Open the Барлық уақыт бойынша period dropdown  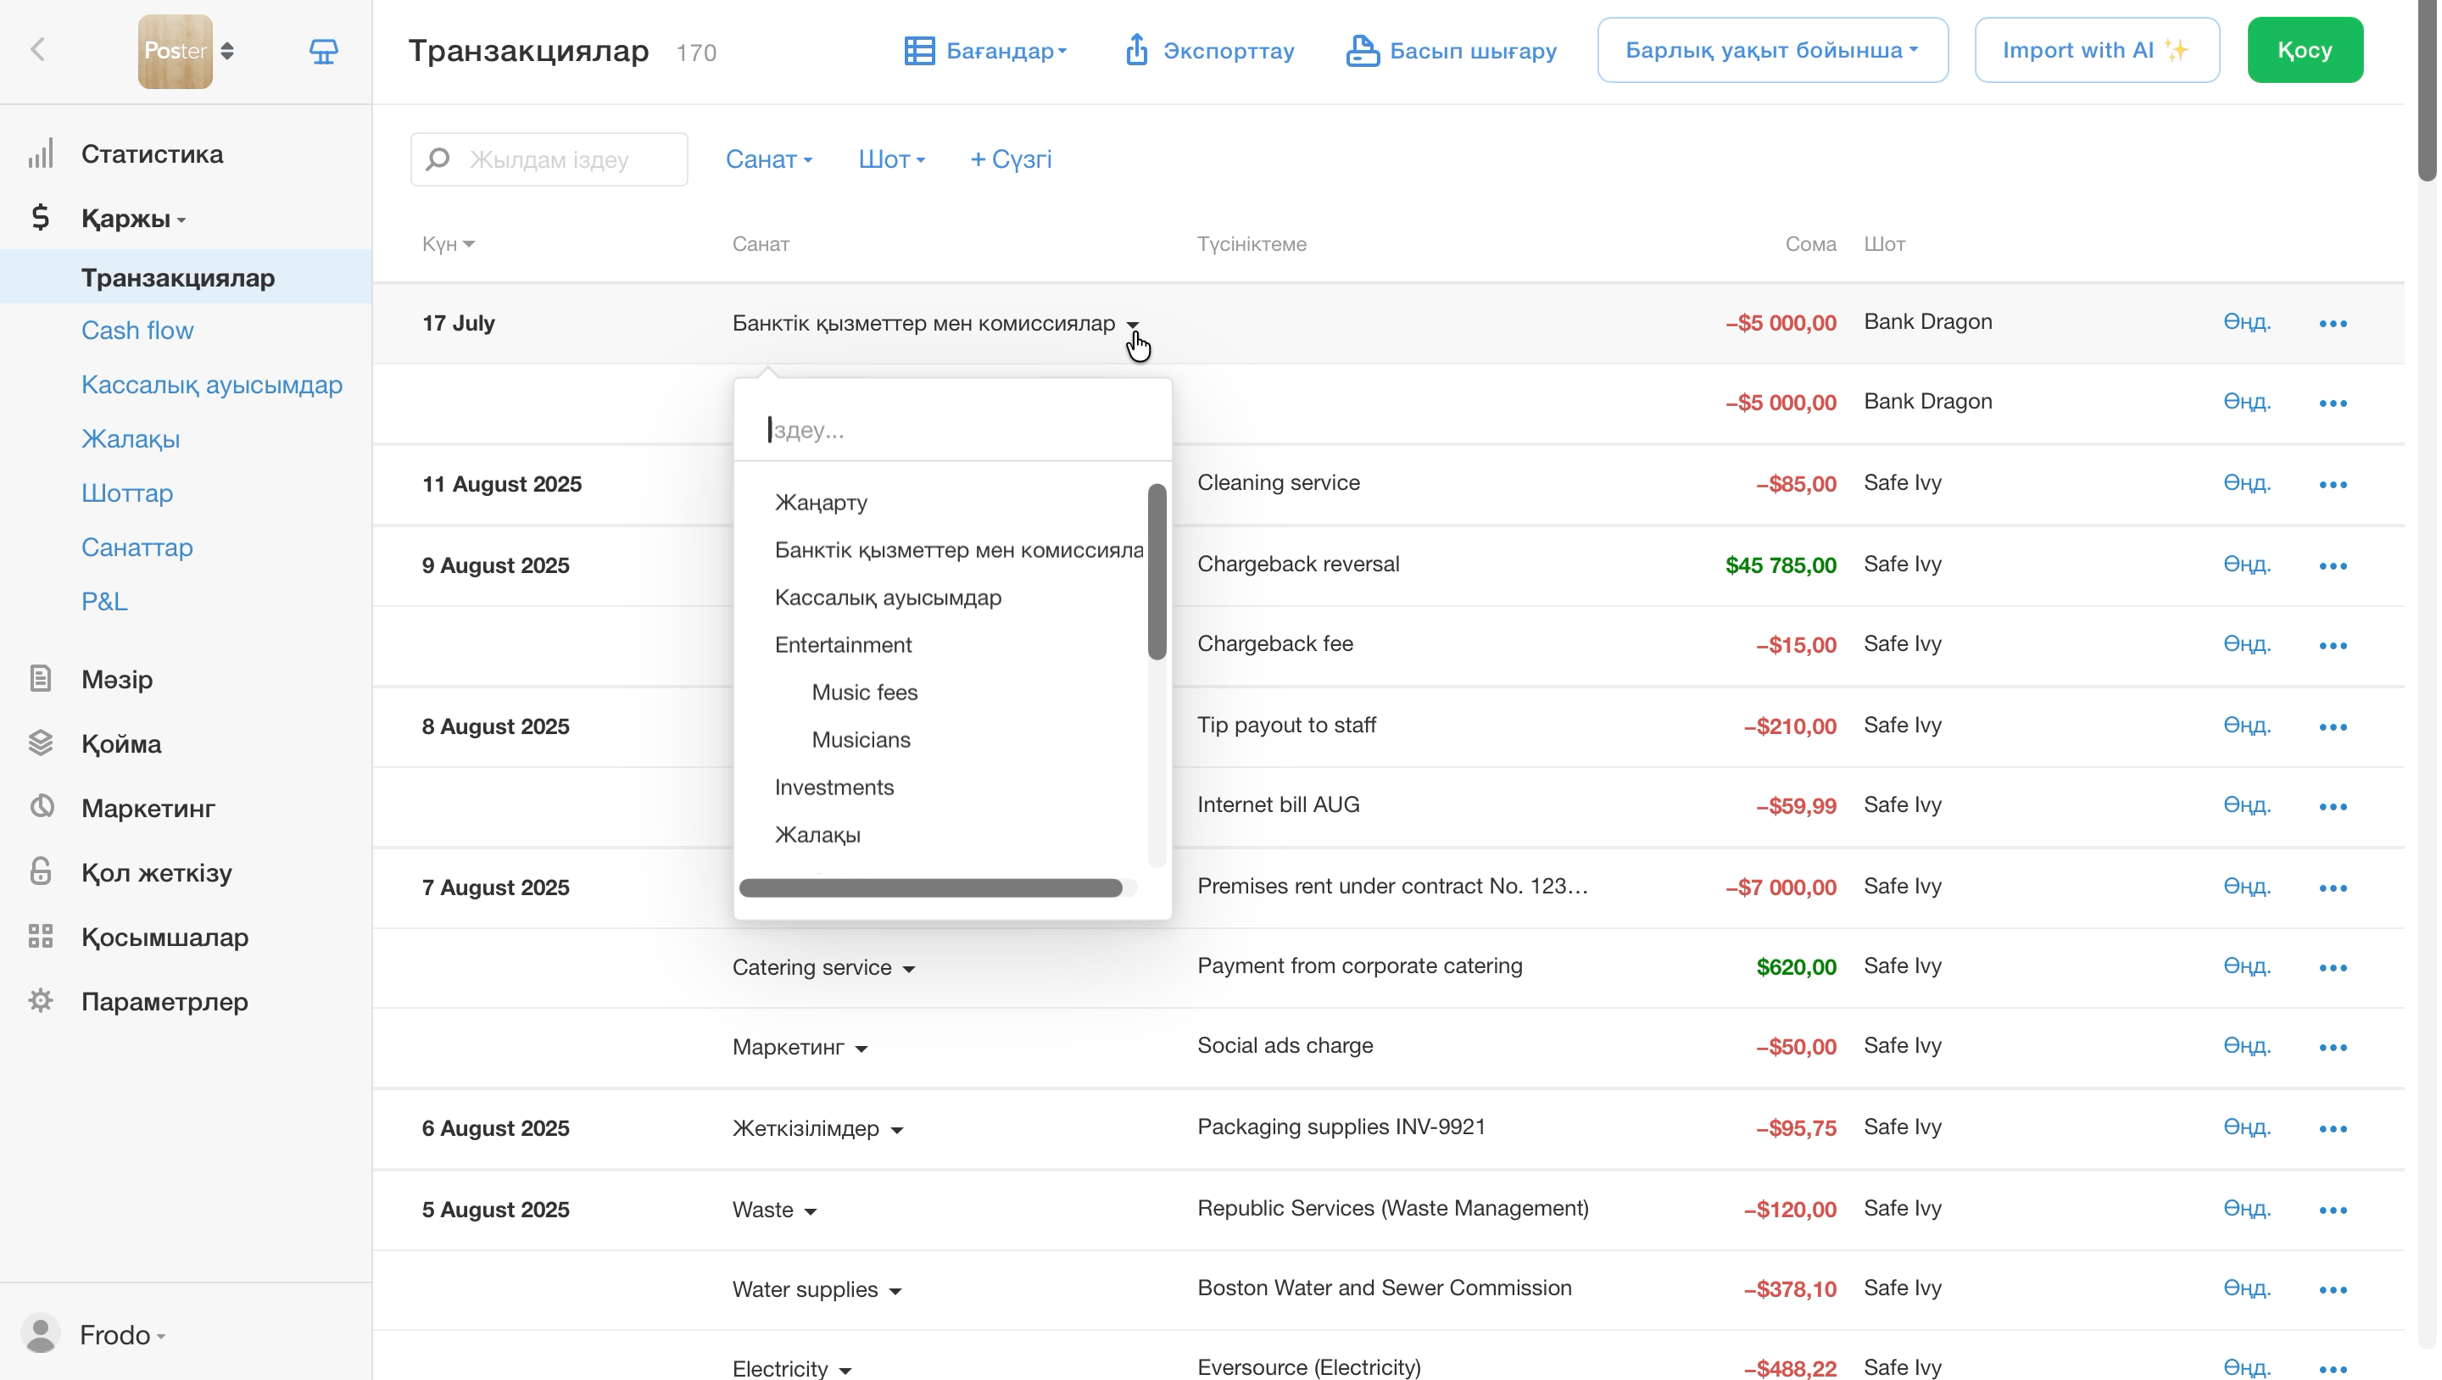[x=1772, y=50]
